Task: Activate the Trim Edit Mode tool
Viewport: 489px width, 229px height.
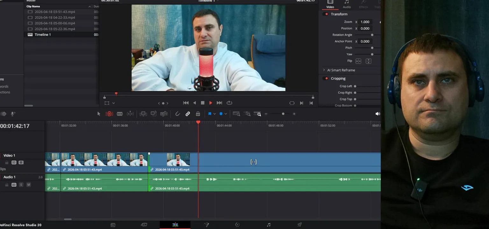Action: pyautogui.click(x=109, y=114)
